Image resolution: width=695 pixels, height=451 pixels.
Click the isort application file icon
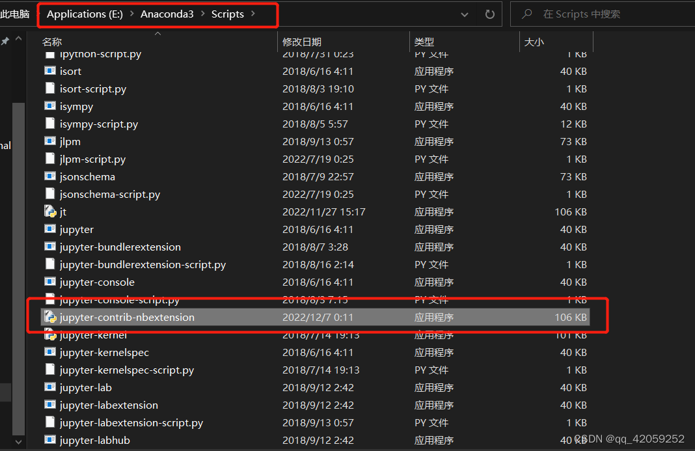50,71
